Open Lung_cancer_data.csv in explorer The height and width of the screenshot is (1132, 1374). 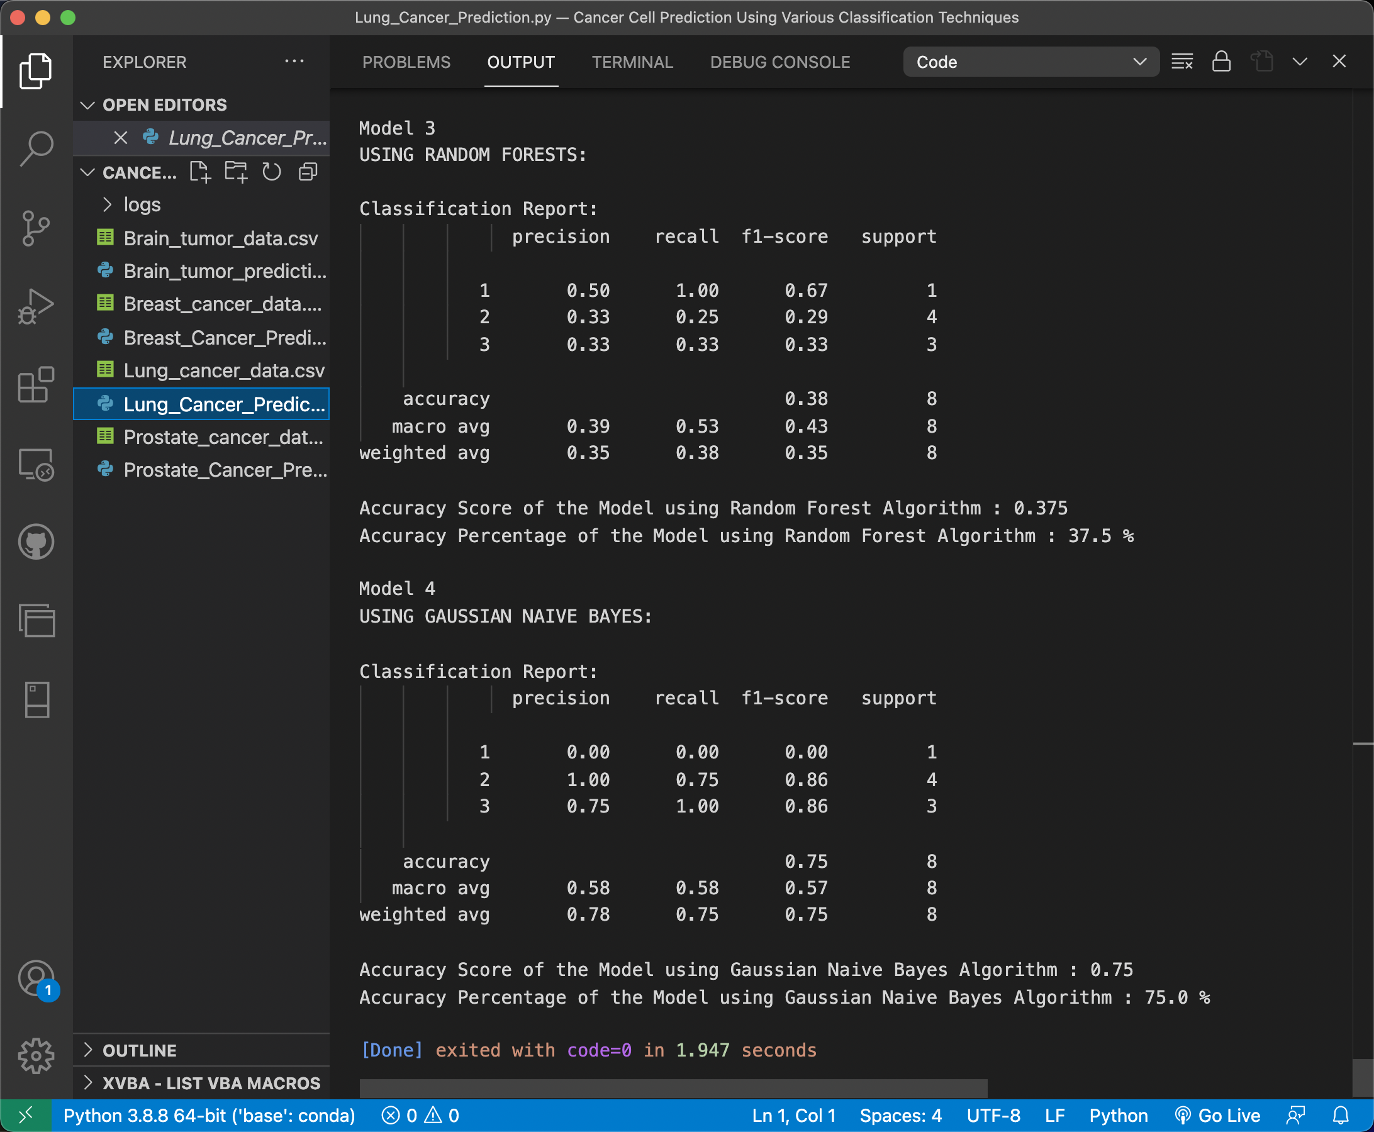224,370
